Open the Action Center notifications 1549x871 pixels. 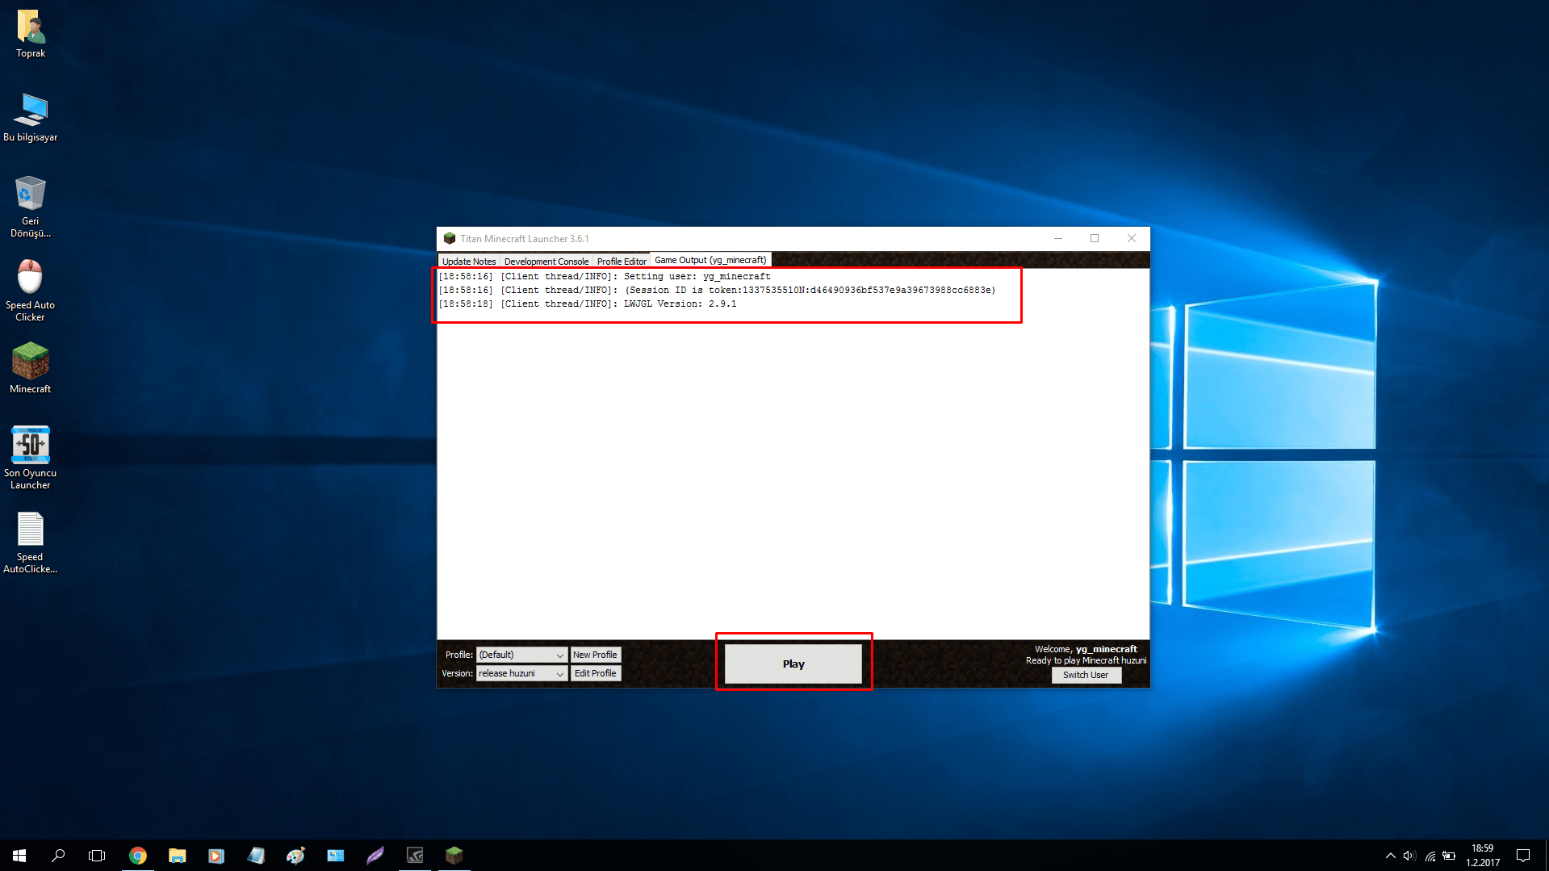[1523, 856]
